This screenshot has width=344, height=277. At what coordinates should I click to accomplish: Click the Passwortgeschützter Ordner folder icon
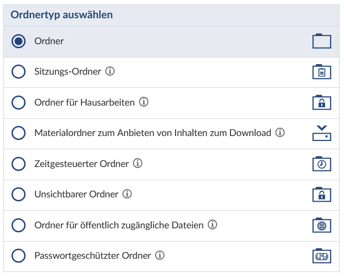321,256
